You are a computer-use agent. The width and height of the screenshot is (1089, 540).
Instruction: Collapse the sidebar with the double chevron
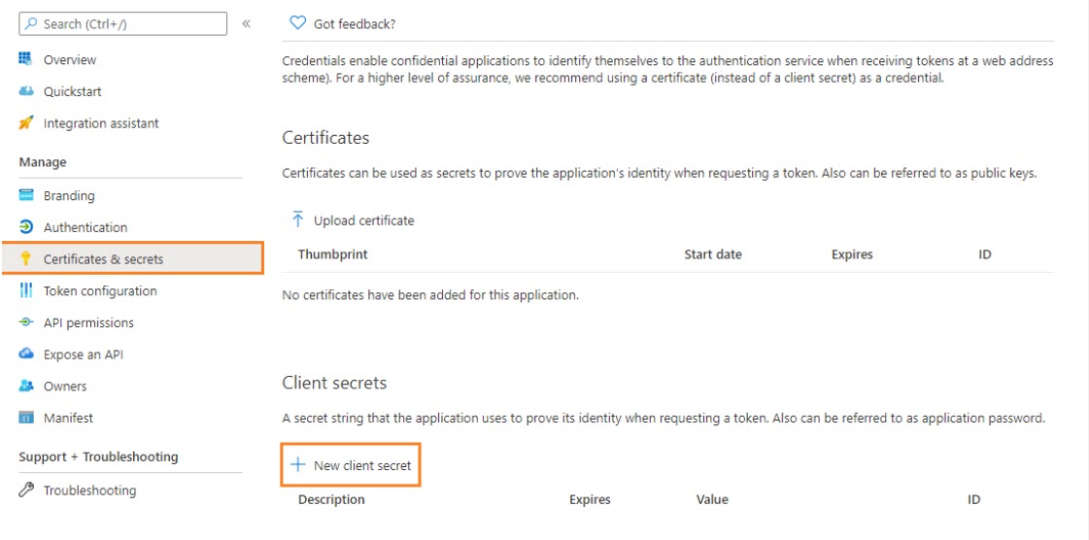pyautogui.click(x=247, y=23)
